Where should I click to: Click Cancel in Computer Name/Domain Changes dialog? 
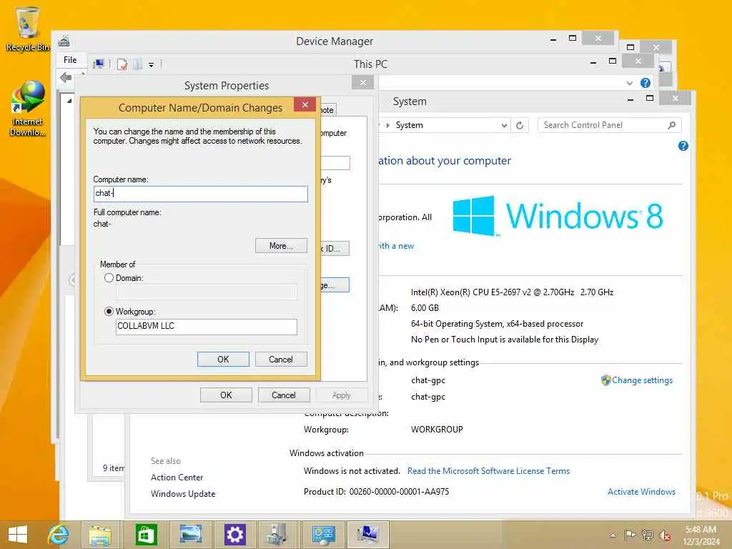[x=281, y=359]
